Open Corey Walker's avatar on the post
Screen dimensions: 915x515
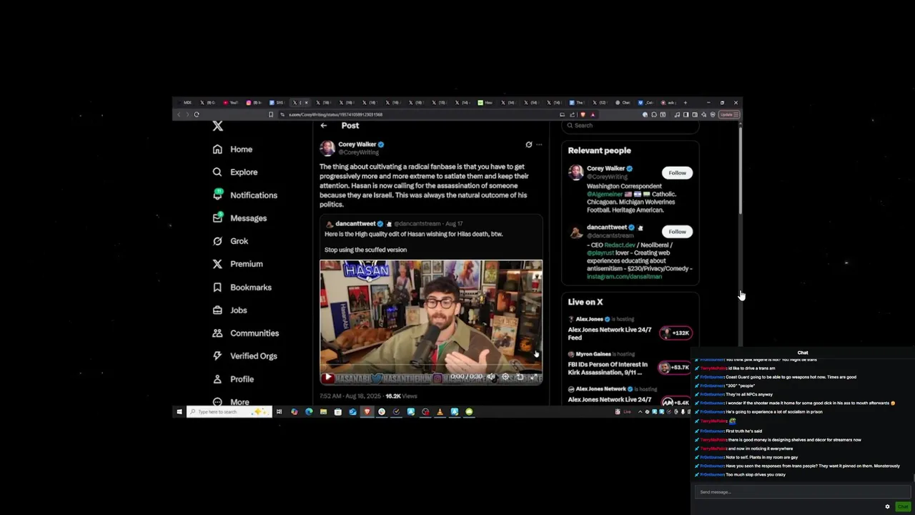[327, 148]
